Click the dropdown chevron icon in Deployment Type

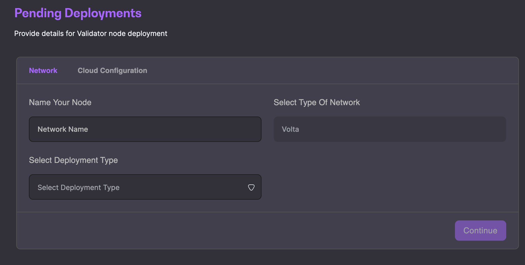coord(251,187)
